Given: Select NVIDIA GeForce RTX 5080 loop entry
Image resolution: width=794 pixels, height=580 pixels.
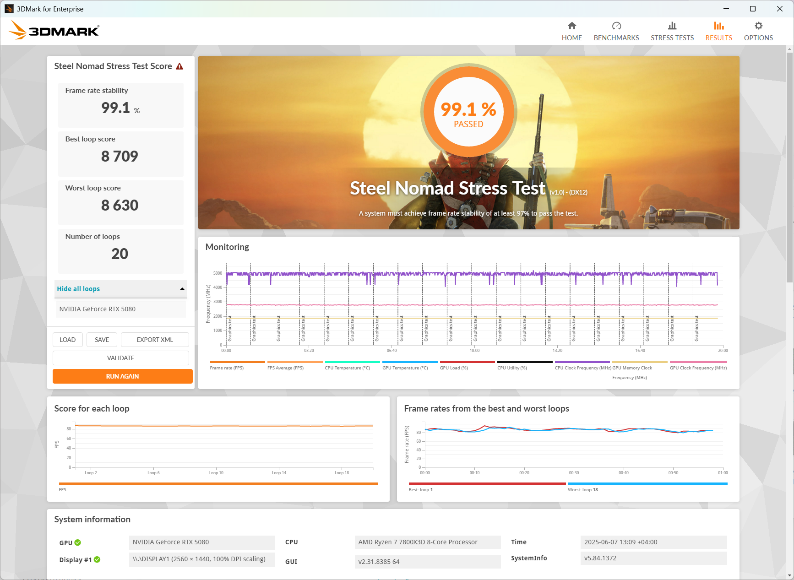Looking at the screenshot, I should pos(121,309).
